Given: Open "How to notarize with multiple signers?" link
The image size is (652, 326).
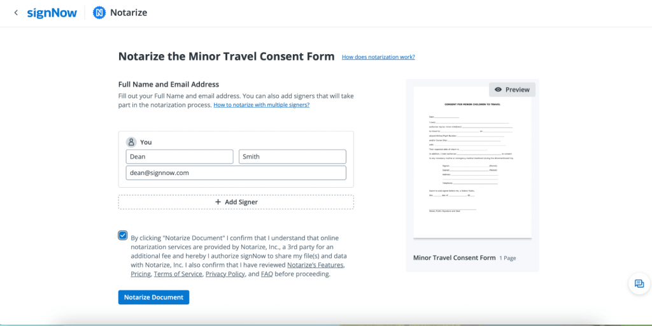Looking at the screenshot, I should coord(261,105).
